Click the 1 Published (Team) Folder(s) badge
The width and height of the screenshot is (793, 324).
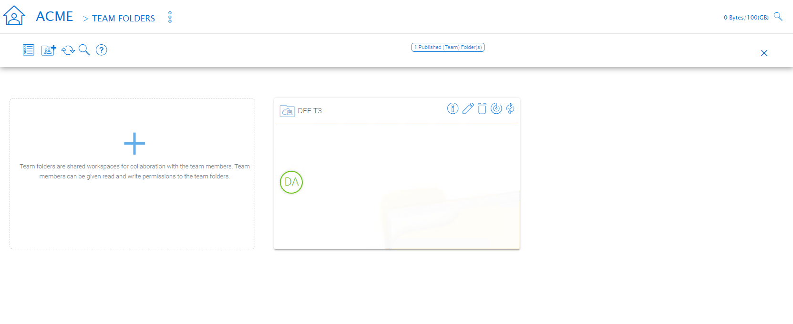pos(448,47)
